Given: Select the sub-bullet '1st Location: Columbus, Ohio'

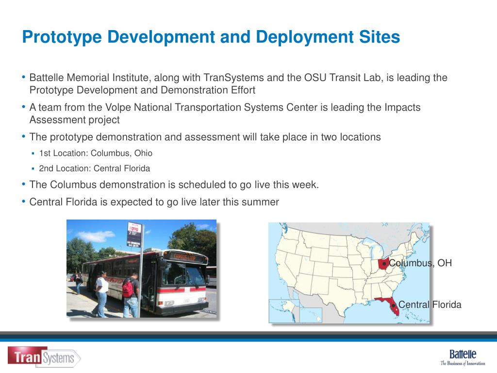Looking at the screenshot, I should click(x=96, y=153).
